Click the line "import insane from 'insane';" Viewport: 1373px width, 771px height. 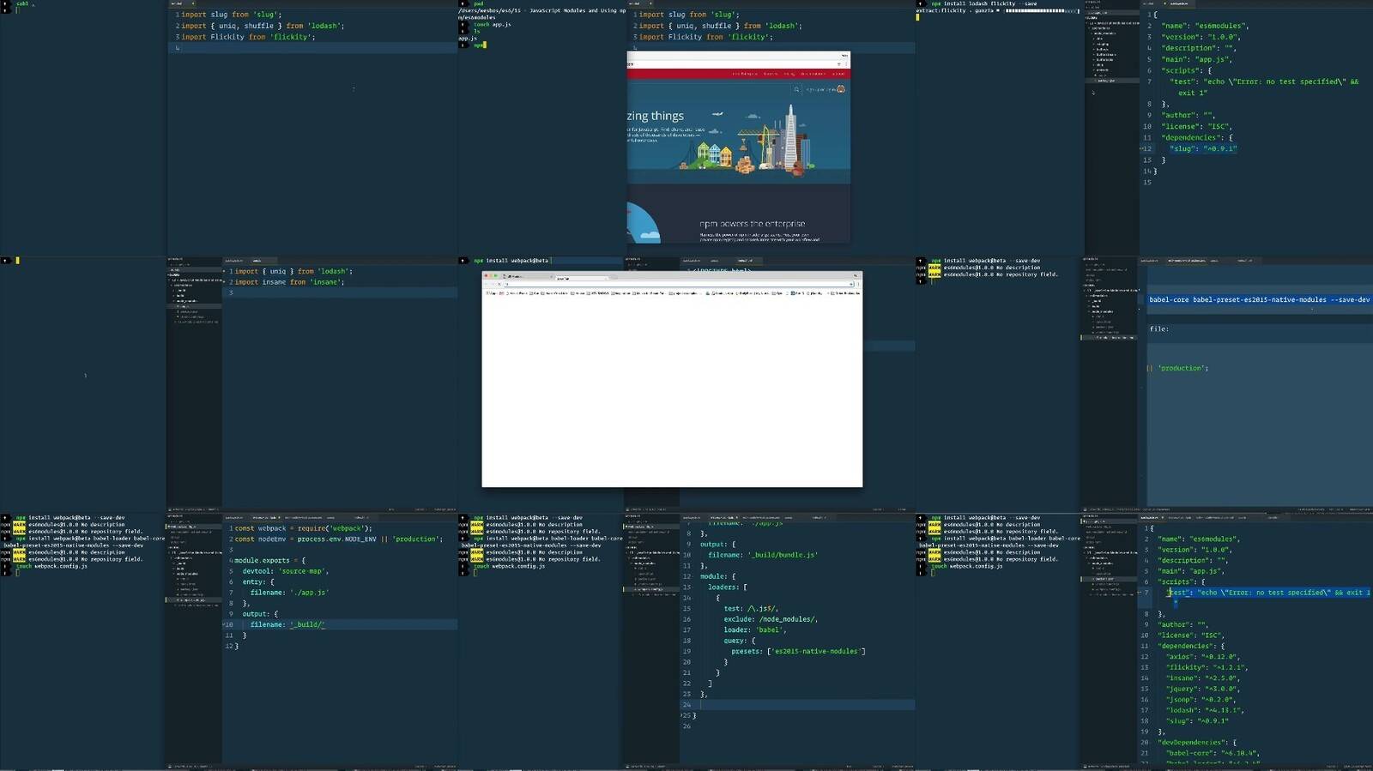coord(288,282)
